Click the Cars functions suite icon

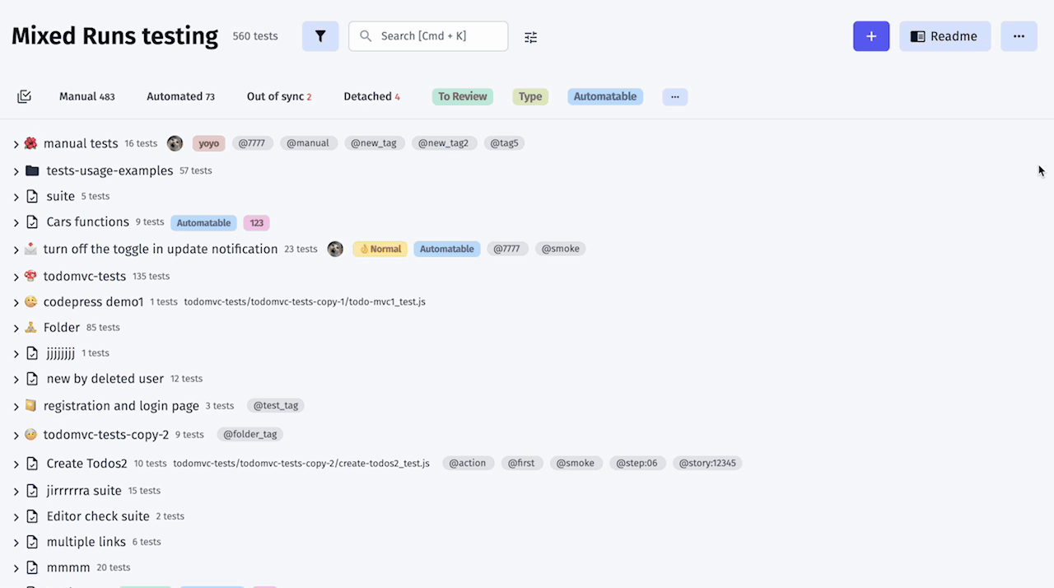pyautogui.click(x=32, y=222)
